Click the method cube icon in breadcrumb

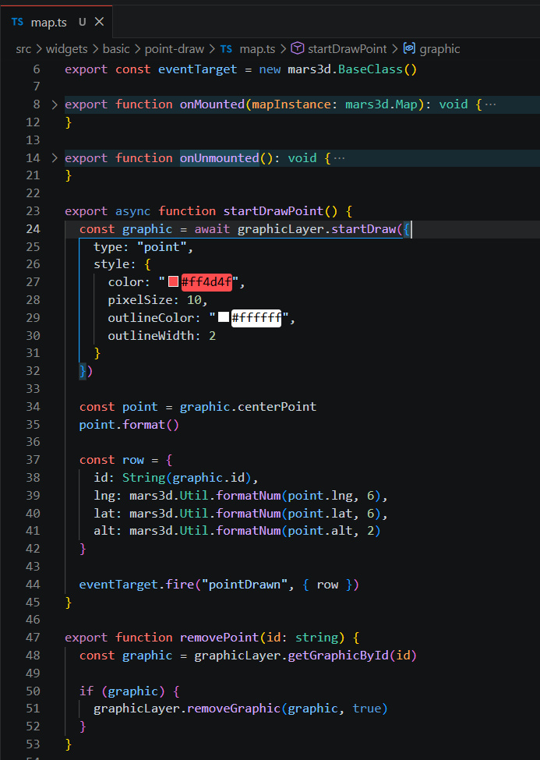click(297, 48)
